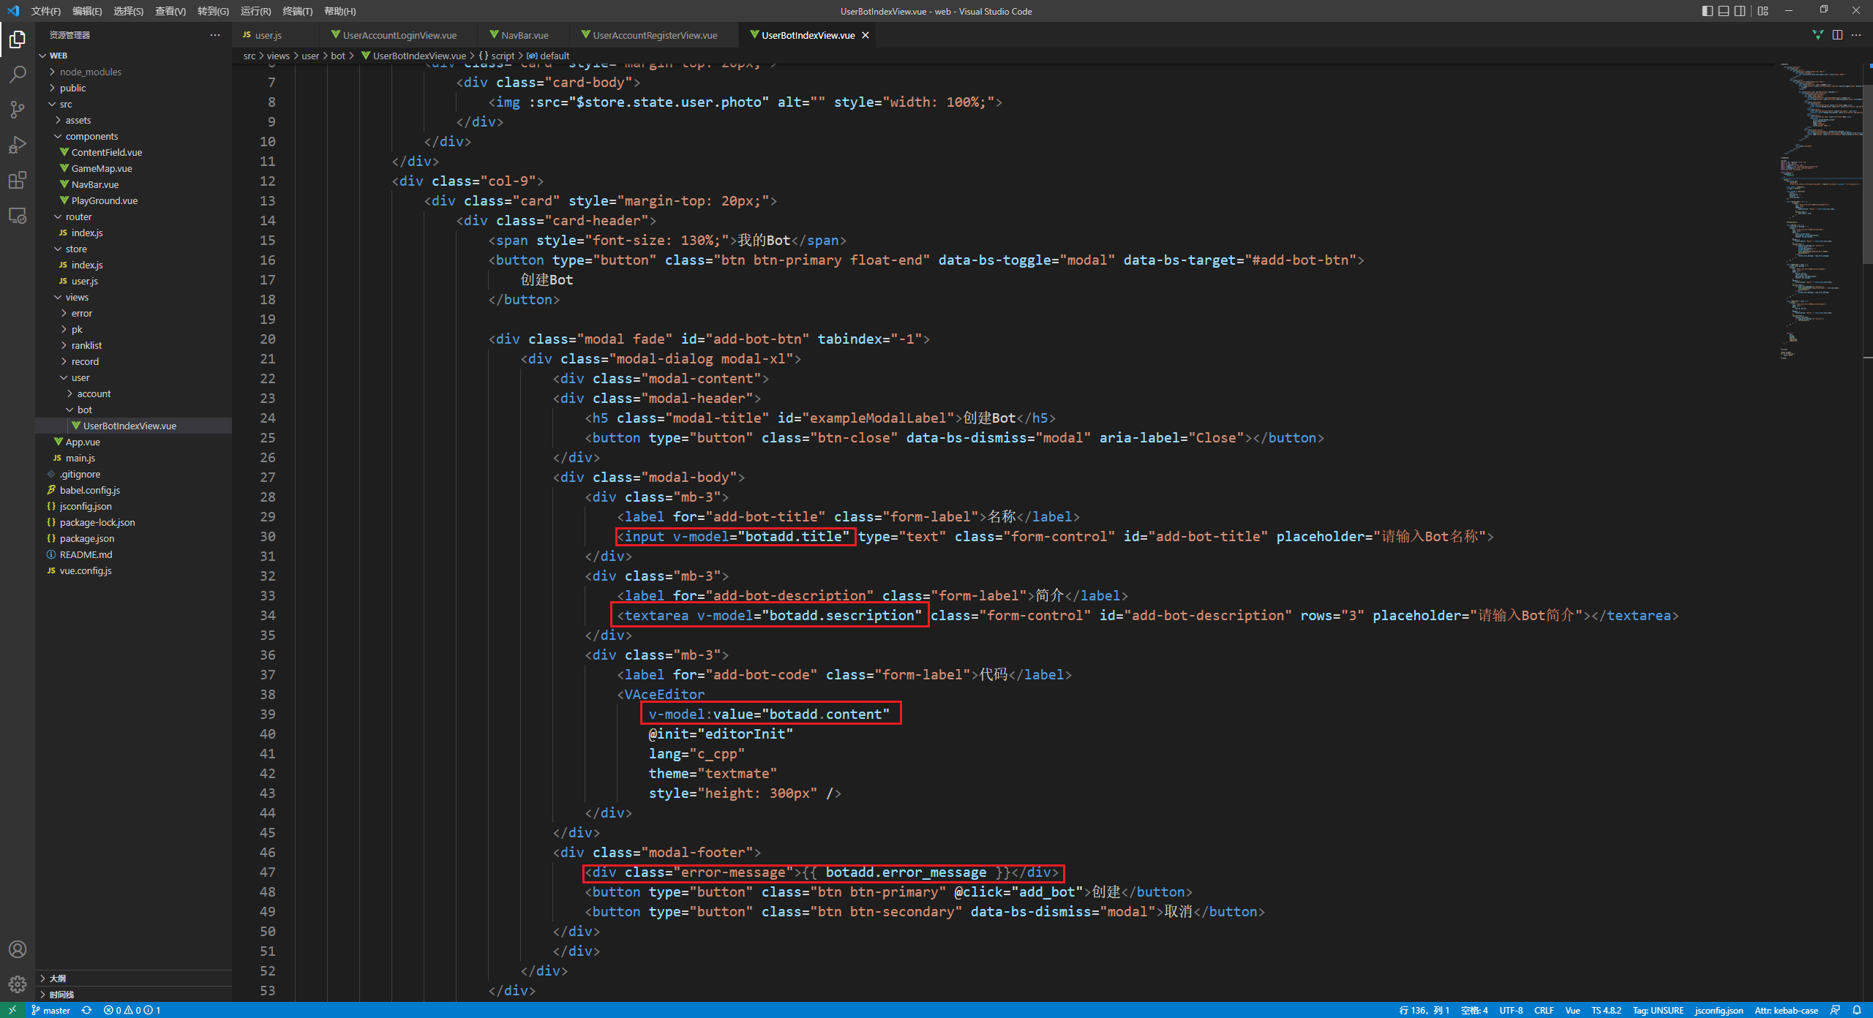Screen dimensions: 1873x1018
Task: Open the Explorer view in activity bar
Action: 18,39
